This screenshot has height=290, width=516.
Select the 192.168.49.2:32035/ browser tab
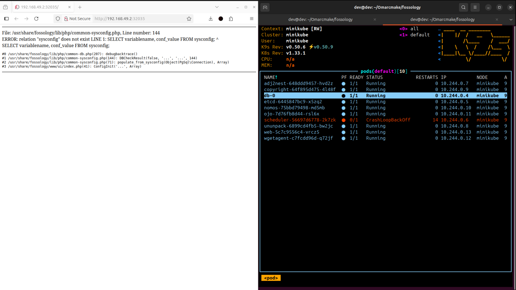click(x=43, y=7)
